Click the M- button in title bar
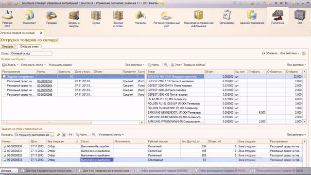 click(x=287, y=3)
